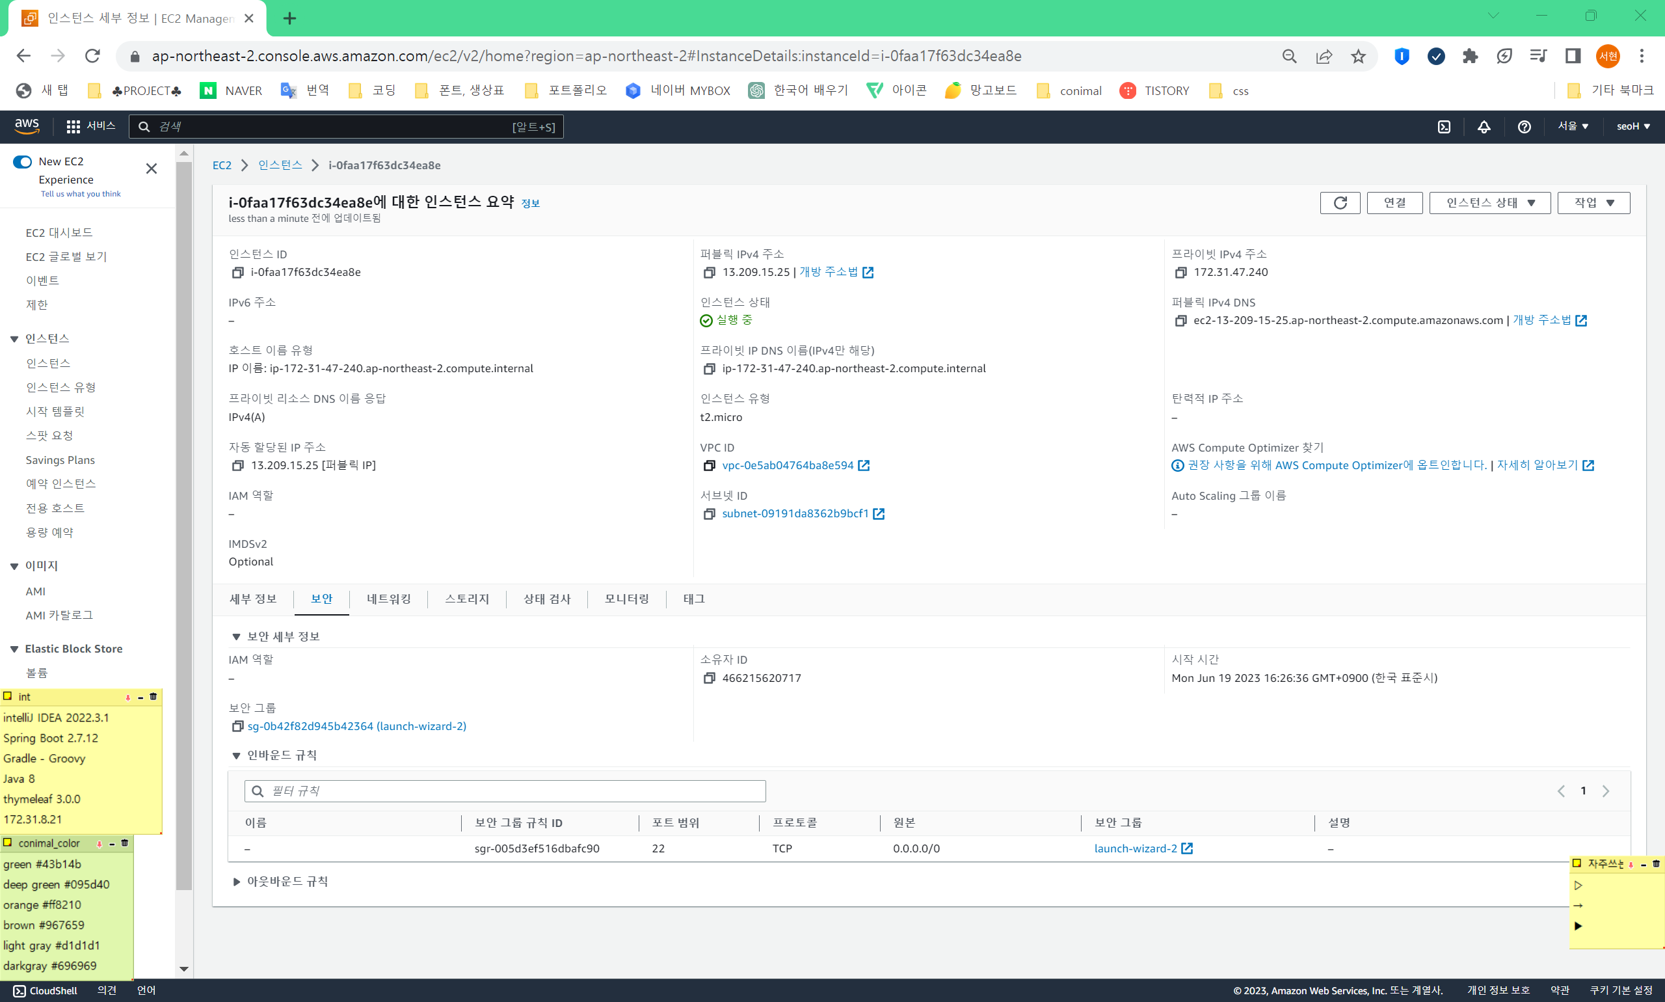This screenshot has width=1665, height=1002.
Task: Open the Bitwarden shield extension
Action: coord(1401,56)
